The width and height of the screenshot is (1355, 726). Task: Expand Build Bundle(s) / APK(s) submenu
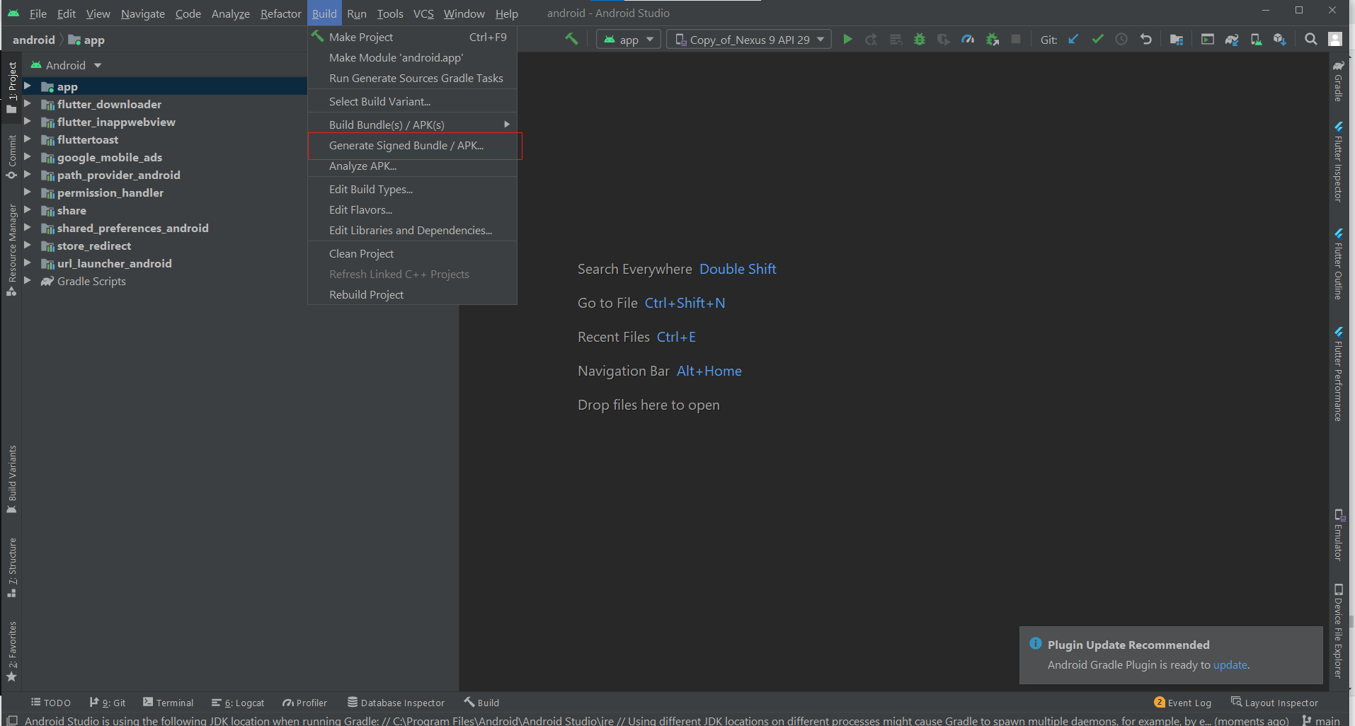[x=413, y=125]
